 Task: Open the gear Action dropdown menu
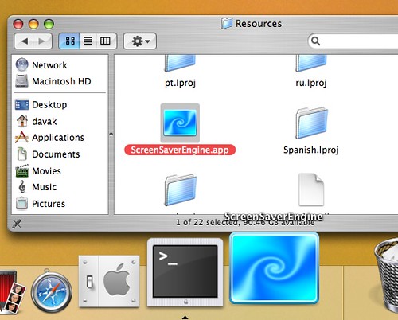[140, 41]
